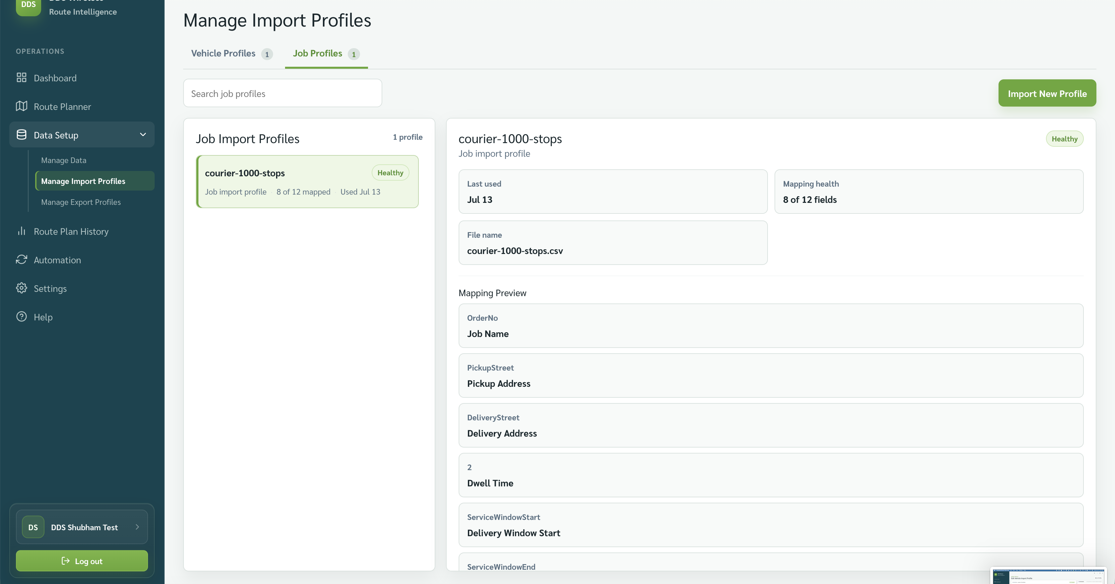
Task: Focus the Search job profiles field
Action: point(283,93)
